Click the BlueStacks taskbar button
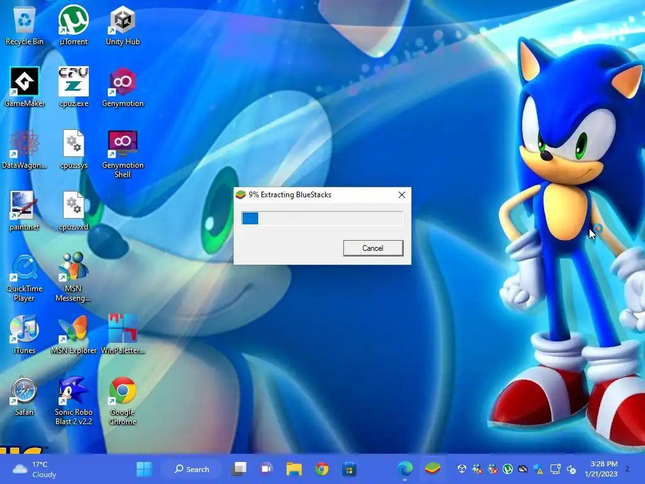 click(432, 469)
